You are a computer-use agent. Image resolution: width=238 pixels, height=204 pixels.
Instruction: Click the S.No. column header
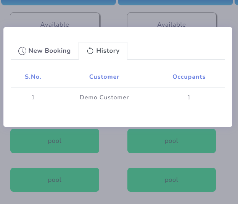[33, 77]
